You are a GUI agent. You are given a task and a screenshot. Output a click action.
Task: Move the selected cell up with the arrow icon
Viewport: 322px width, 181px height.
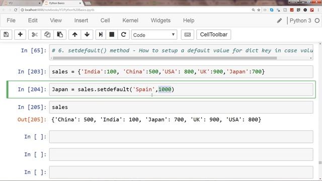(75, 35)
